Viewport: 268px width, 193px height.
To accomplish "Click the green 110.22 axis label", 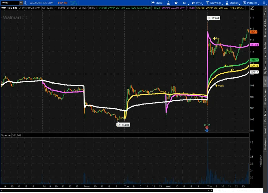I will [254, 60].
